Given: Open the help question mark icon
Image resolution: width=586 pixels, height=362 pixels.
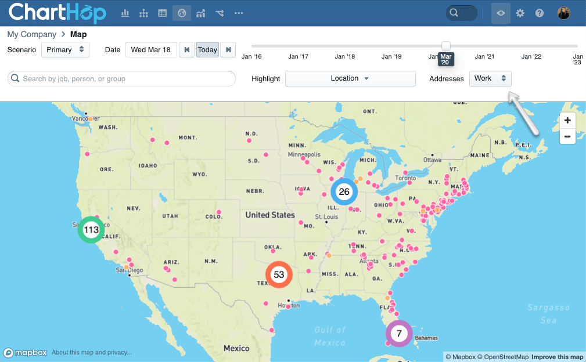Looking at the screenshot, I should pos(540,12).
